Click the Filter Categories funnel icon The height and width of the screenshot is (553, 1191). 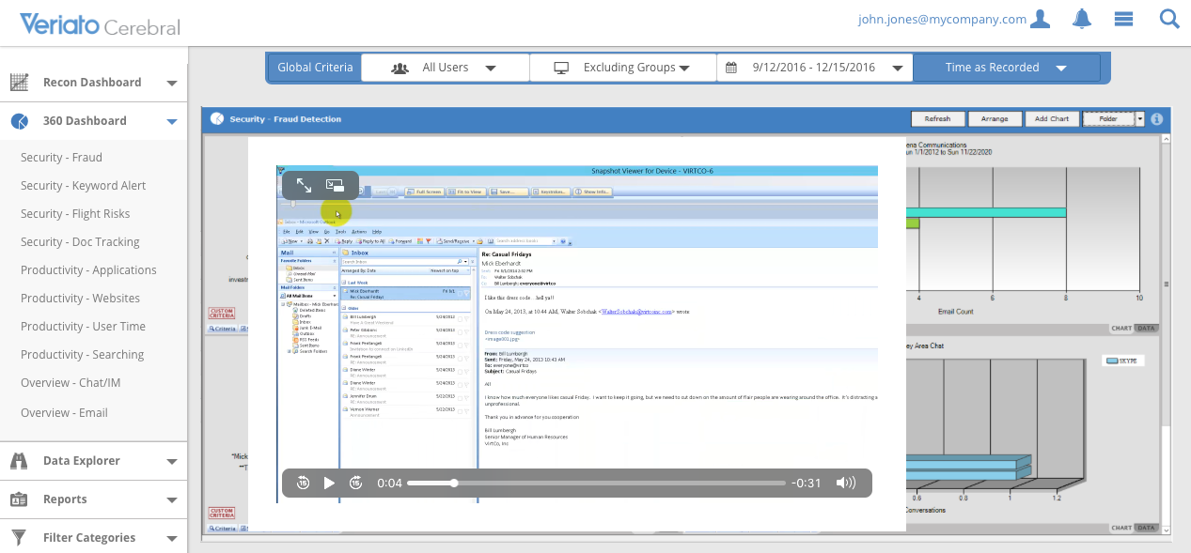(x=19, y=538)
